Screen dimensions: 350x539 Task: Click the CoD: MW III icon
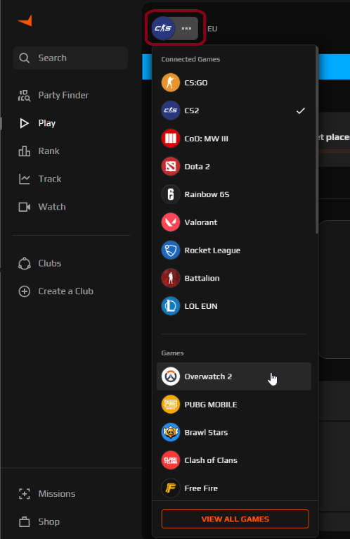170,138
